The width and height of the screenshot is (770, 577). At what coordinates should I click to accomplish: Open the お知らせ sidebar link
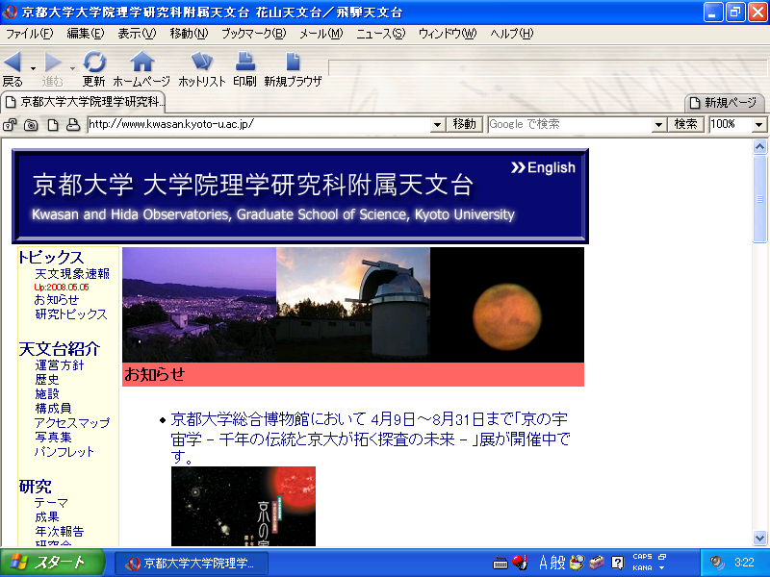[57, 300]
